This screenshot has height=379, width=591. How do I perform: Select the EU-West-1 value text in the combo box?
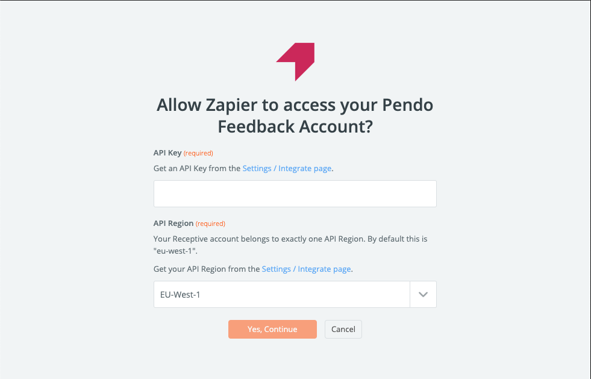point(180,295)
